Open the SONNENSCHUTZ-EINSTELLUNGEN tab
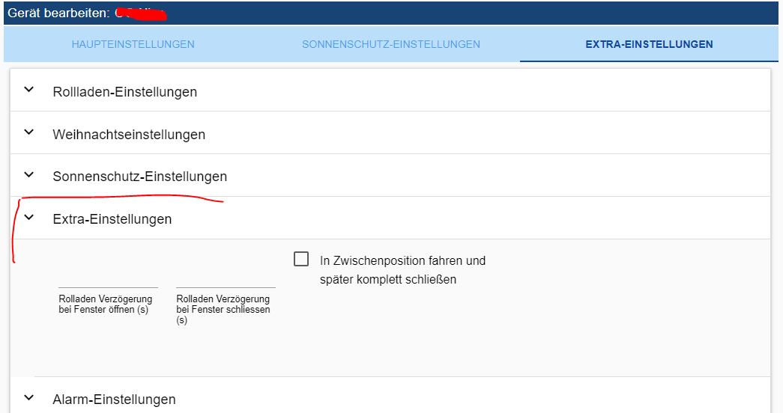This screenshot has height=413, width=783. (x=391, y=44)
